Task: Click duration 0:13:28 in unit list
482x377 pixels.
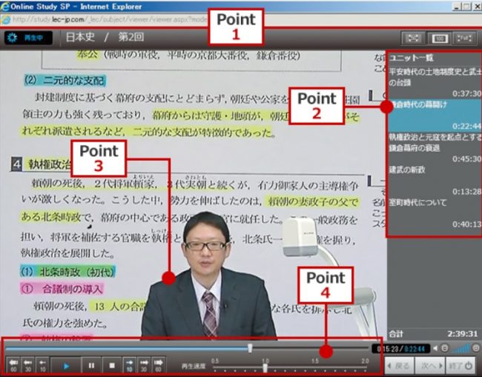Action: 466,192
